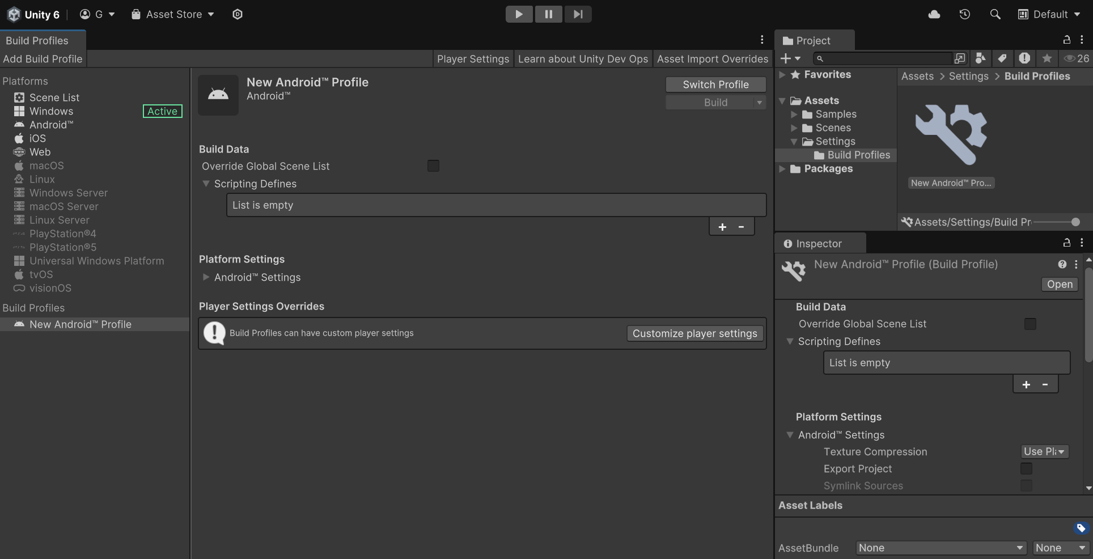Click Asset Import Overrides
Screen dimensions: 1093x559
pos(713,59)
